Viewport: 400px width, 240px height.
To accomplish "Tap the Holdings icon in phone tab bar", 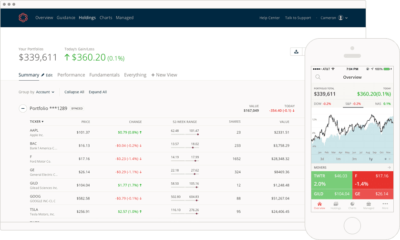I will 336,205.
